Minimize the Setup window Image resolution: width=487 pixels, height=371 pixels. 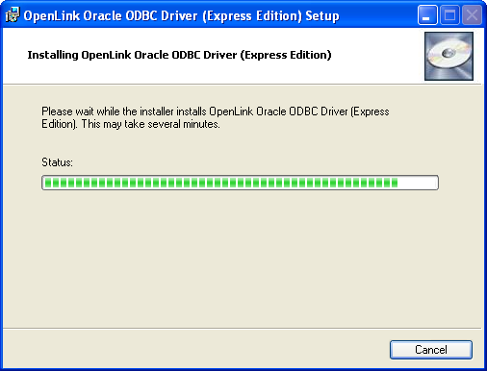point(427,15)
